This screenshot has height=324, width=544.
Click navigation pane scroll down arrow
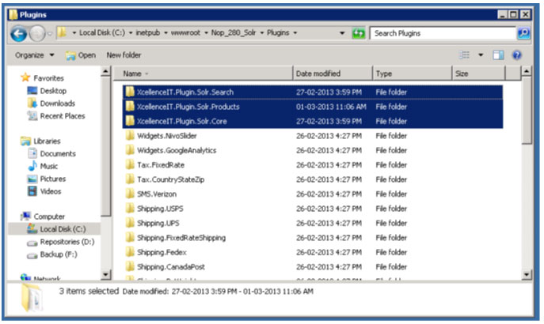pos(105,274)
